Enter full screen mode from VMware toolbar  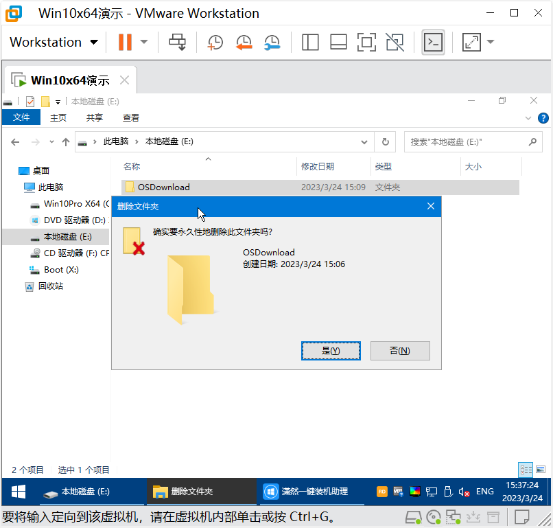pyautogui.click(x=366, y=42)
